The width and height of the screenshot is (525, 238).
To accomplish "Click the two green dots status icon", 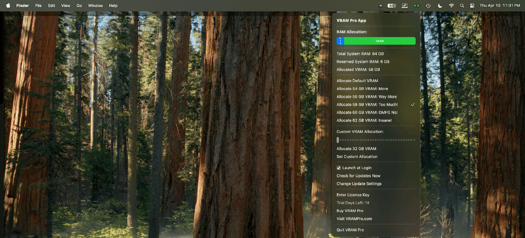I will pyautogui.click(x=416, y=6).
